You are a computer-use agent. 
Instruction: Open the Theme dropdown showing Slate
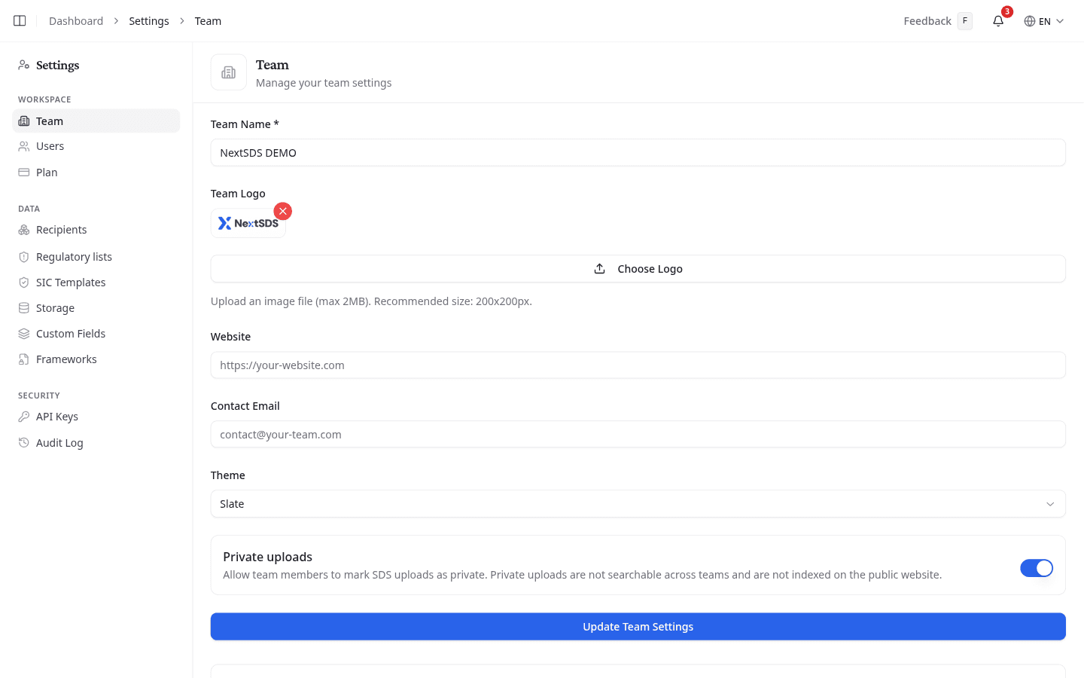coord(638,504)
